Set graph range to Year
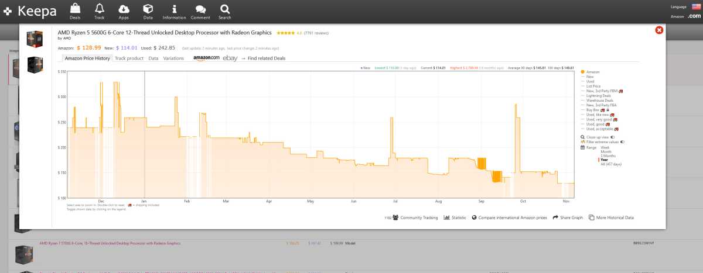Image resolution: width=703 pixels, height=273 pixels. click(604, 160)
